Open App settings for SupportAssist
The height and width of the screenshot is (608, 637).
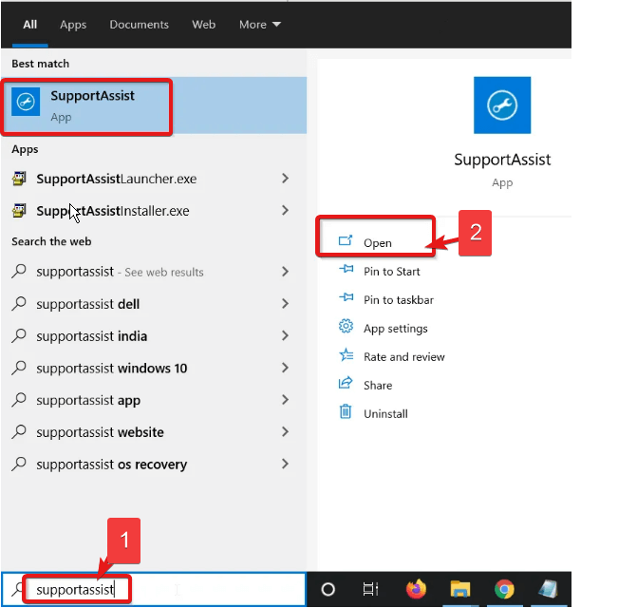coord(395,329)
